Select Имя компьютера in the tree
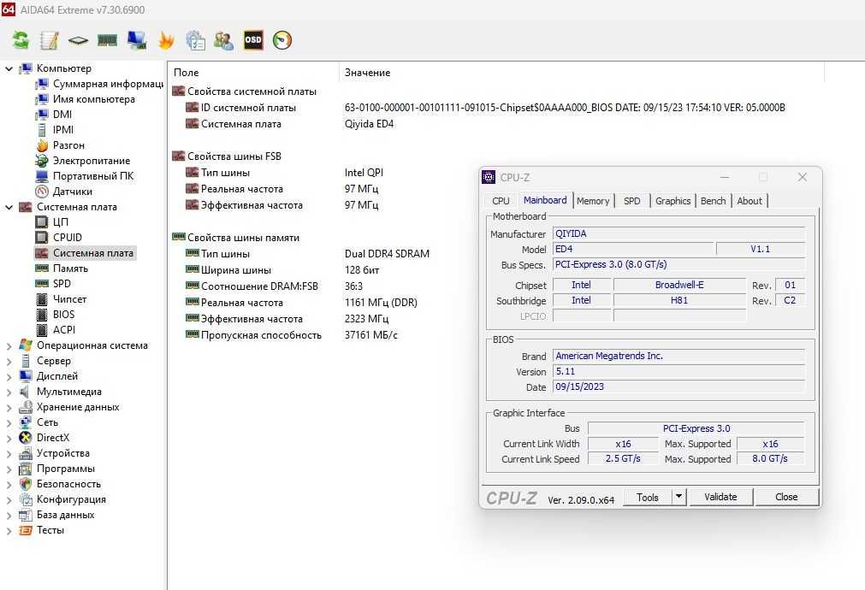 point(94,99)
